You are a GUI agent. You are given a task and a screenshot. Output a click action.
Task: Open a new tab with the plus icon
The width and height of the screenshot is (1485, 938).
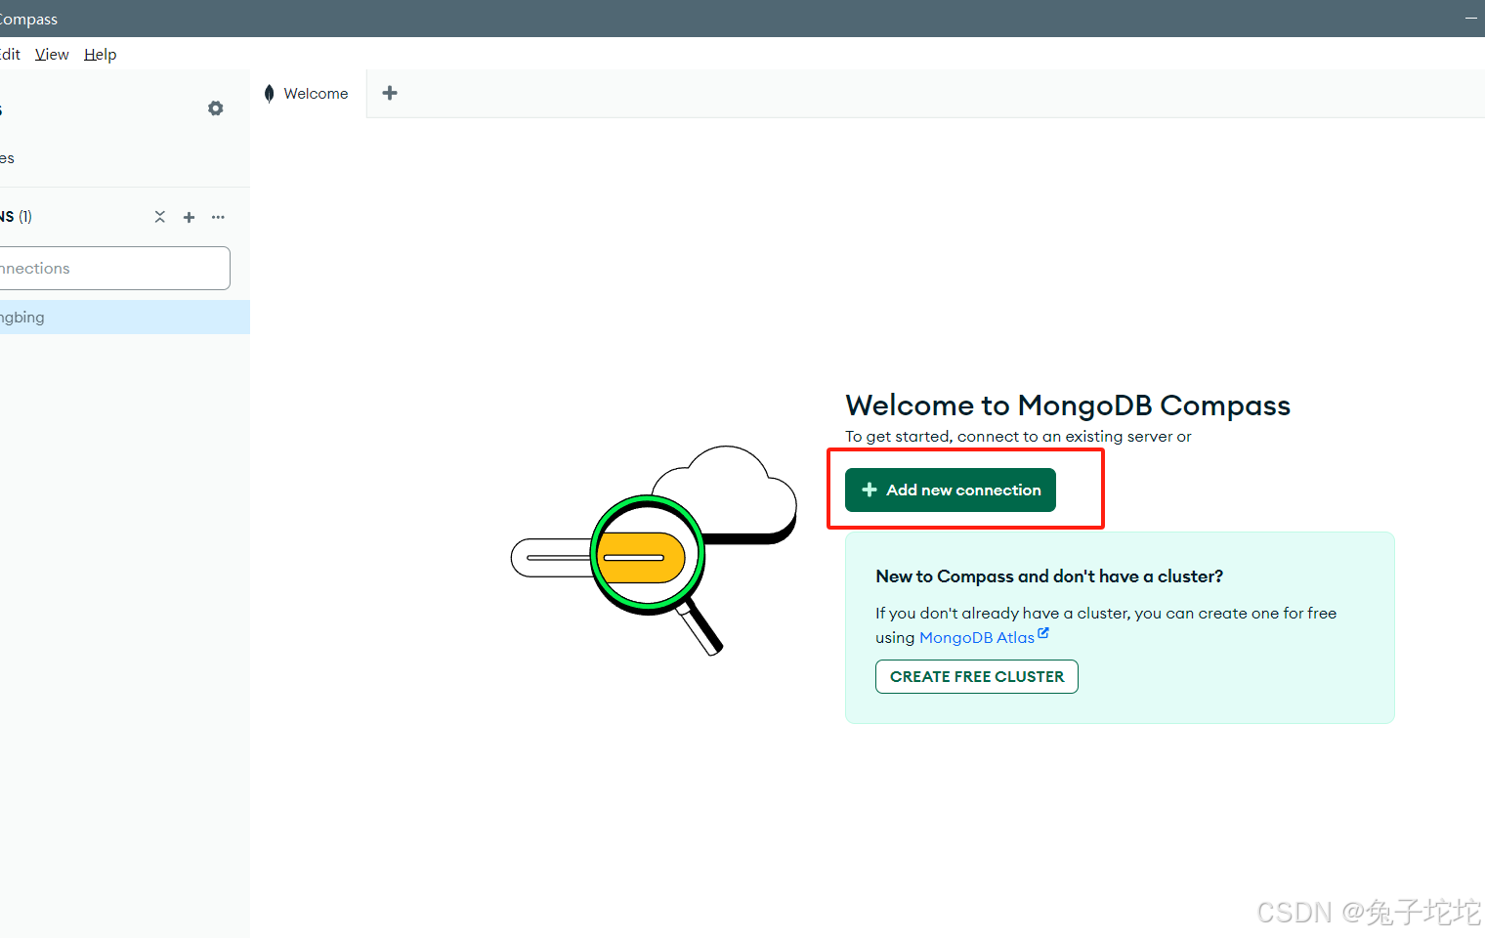390,93
